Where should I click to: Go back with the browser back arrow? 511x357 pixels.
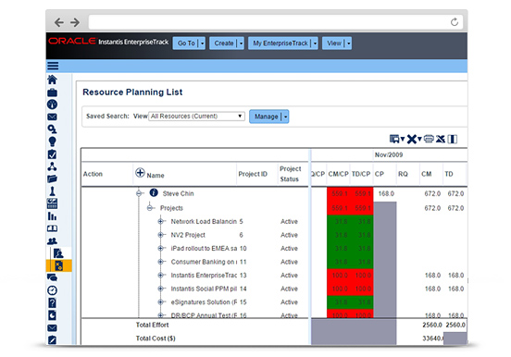pyautogui.click(x=59, y=22)
